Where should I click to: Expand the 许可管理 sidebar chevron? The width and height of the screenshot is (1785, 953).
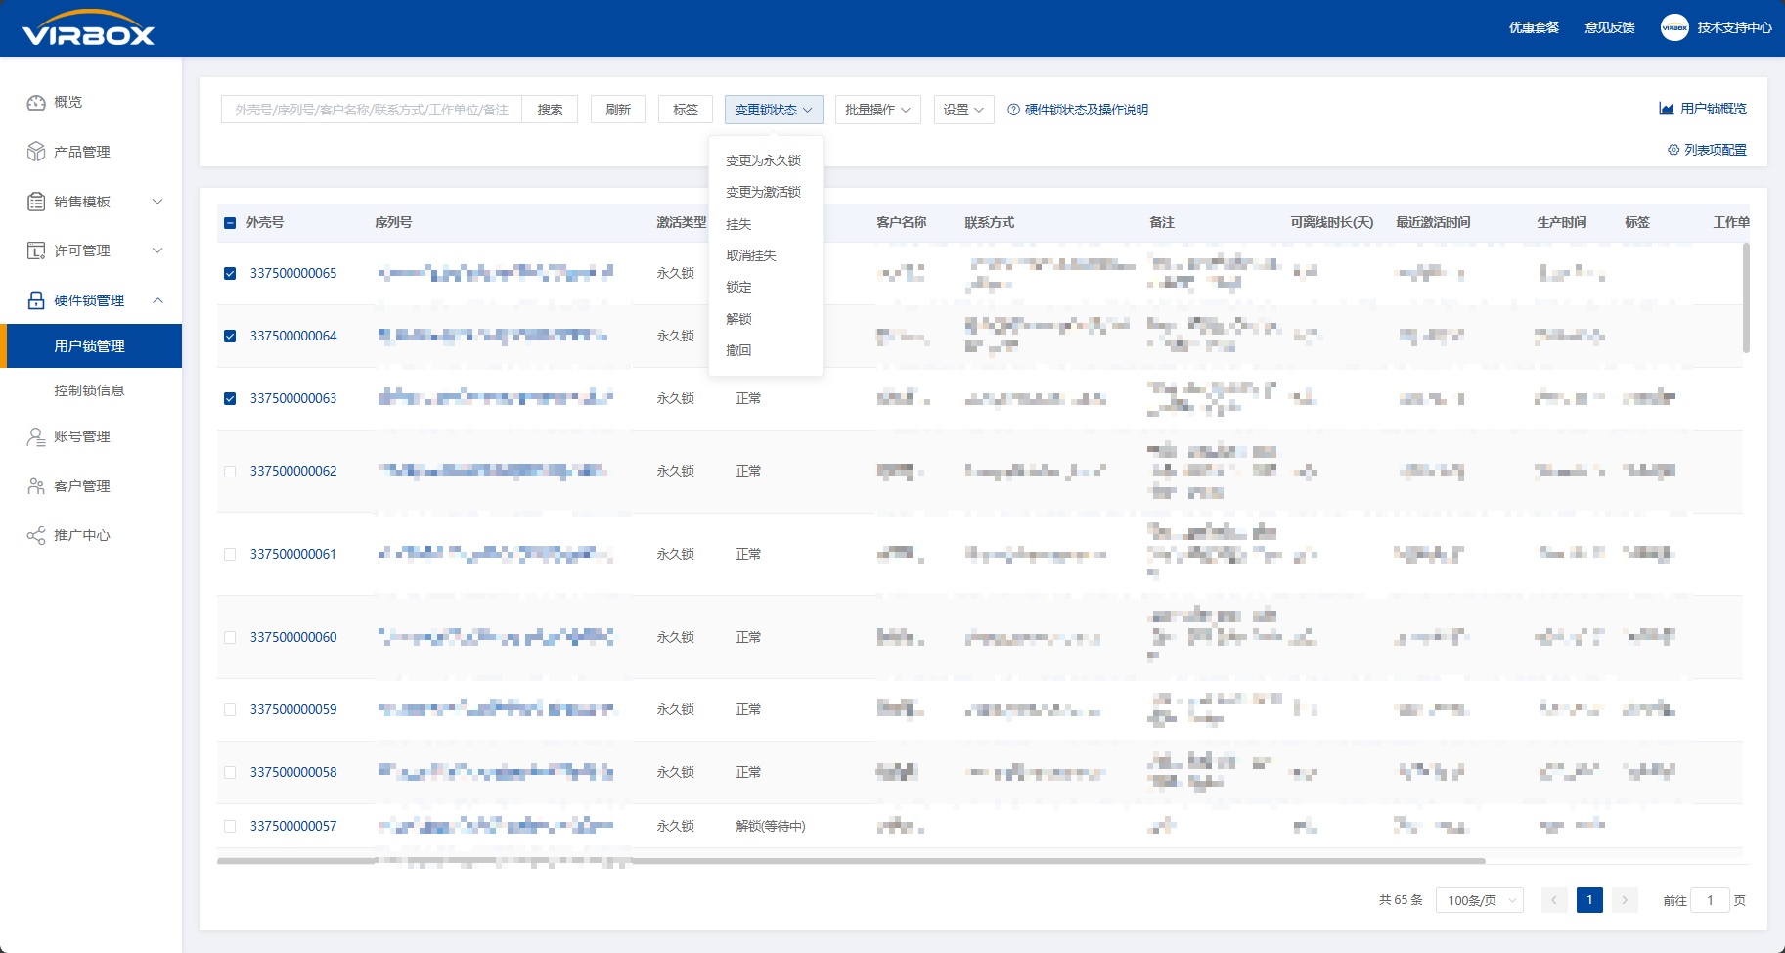(x=157, y=250)
